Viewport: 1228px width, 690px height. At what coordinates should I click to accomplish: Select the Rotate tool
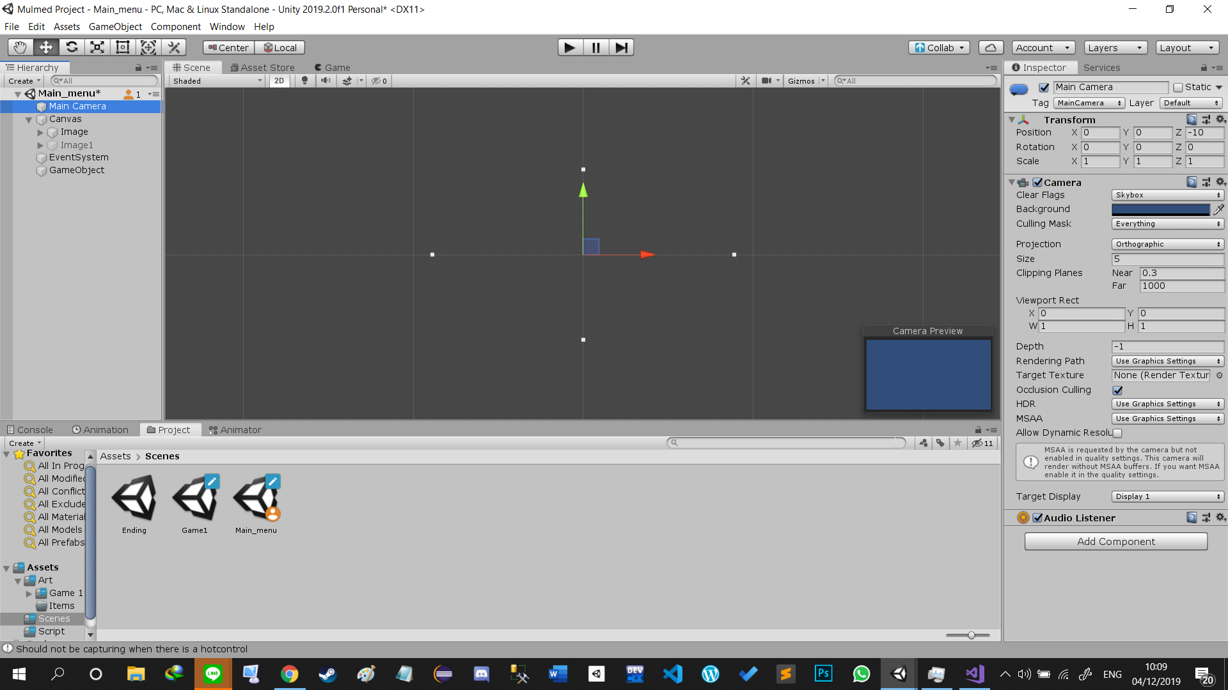(x=72, y=47)
